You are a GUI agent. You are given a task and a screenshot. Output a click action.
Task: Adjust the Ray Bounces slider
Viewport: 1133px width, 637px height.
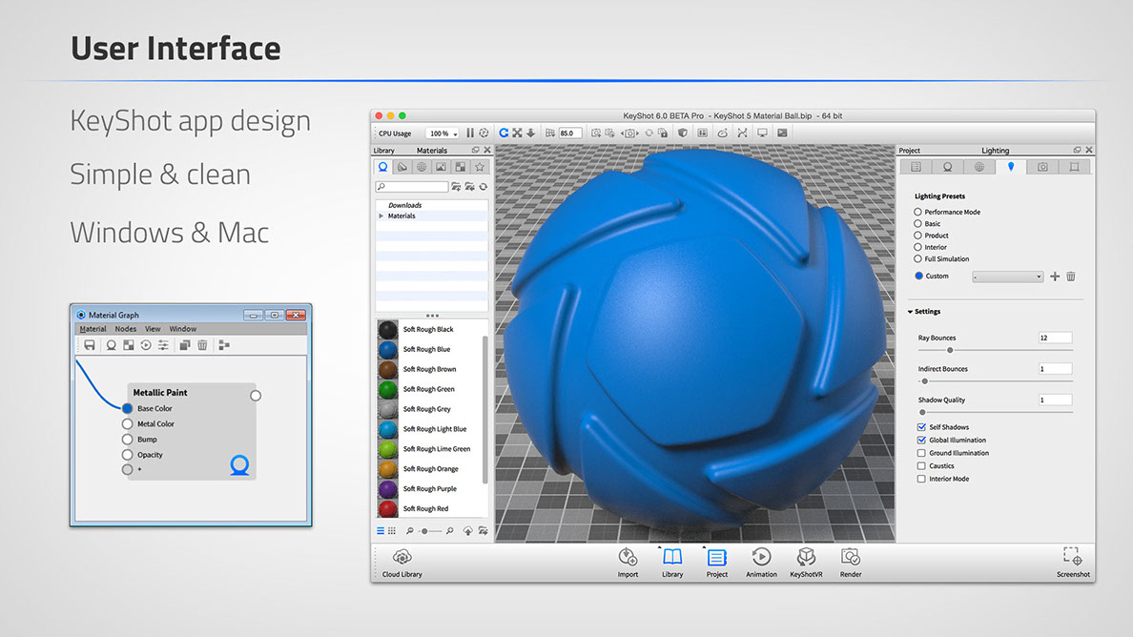point(950,350)
